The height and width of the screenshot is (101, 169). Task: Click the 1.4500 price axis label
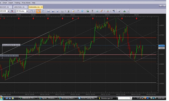[x=161, y=83]
